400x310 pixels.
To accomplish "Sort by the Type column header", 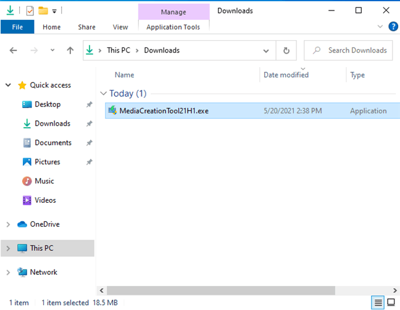I will coord(357,75).
